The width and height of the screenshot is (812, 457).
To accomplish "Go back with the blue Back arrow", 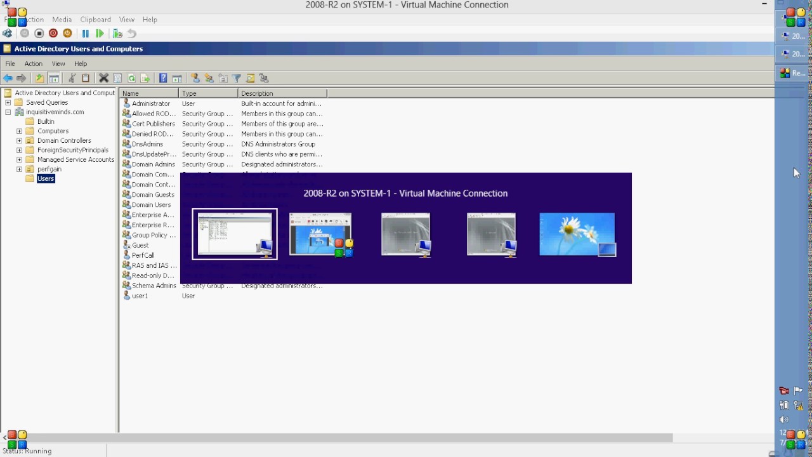I will 8,79.
